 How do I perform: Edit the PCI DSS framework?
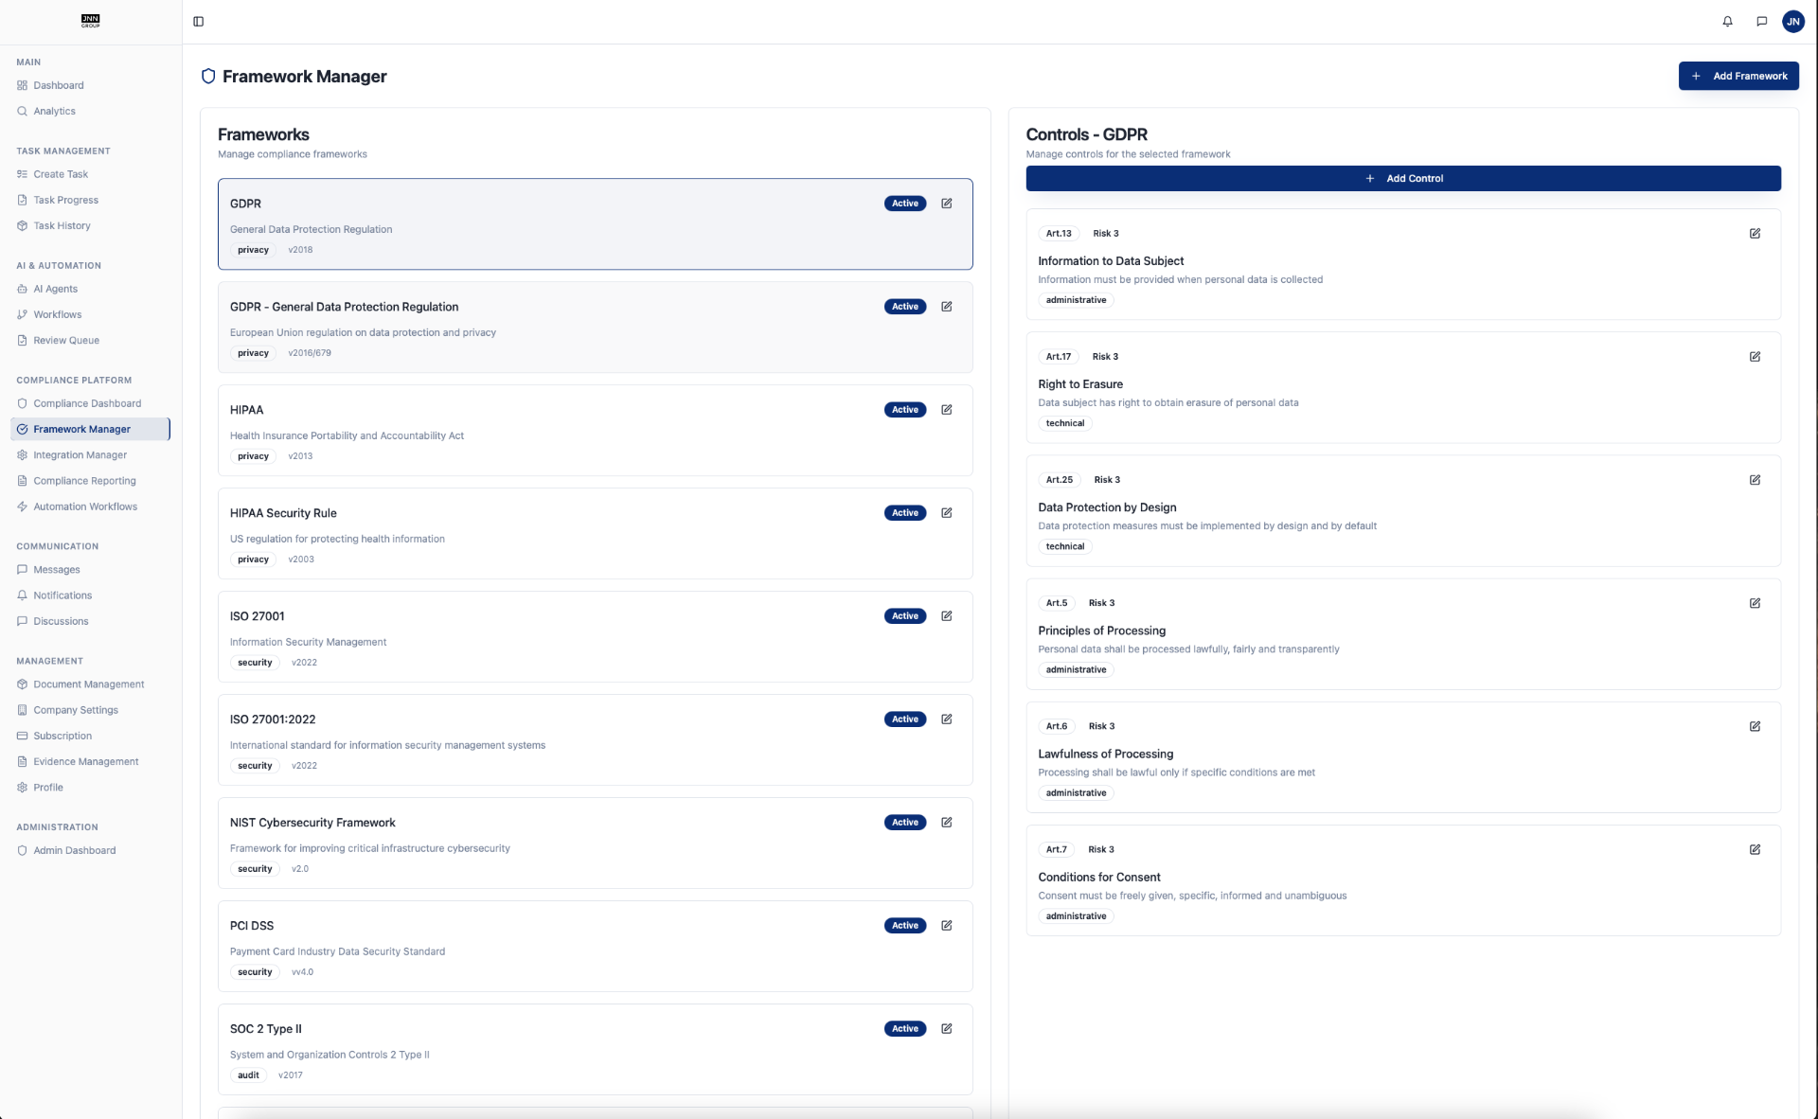946,926
